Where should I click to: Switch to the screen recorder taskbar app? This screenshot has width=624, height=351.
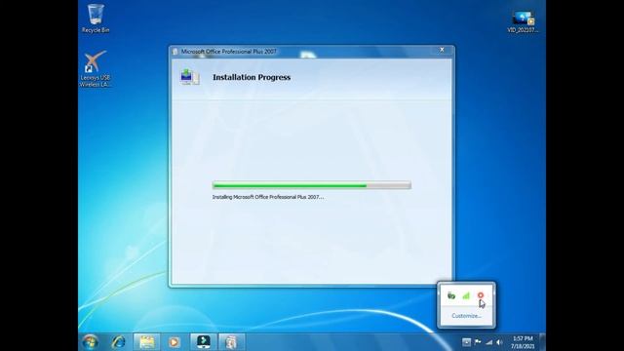pos(204,342)
